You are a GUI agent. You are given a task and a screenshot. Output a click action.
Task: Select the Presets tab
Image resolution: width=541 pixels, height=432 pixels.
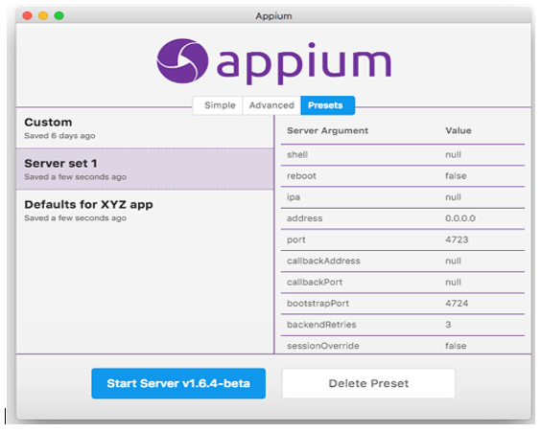(328, 105)
